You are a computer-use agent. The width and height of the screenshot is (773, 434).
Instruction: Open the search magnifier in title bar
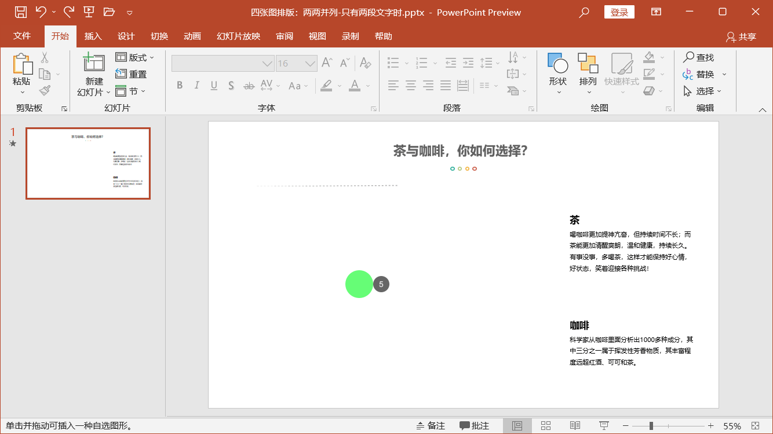584,12
